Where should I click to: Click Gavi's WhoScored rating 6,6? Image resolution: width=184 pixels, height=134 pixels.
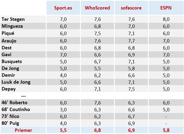97,55
